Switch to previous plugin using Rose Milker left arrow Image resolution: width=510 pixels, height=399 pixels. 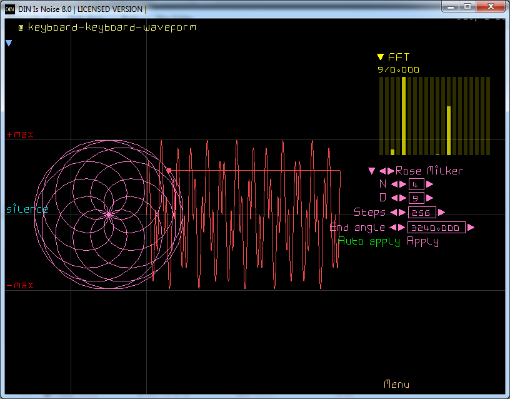(x=382, y=171)
